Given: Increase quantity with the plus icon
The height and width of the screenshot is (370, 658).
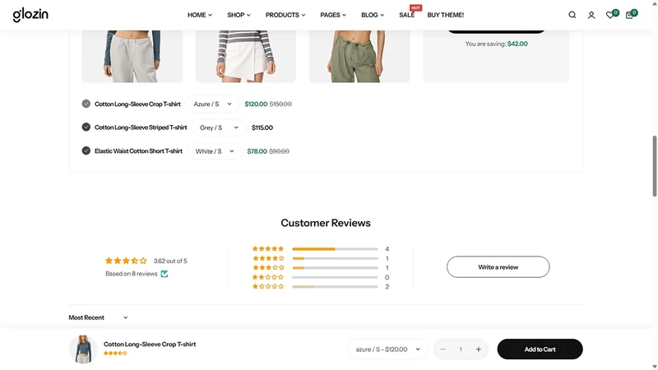Looking at the screenshot, I should (x=479, y=349).
